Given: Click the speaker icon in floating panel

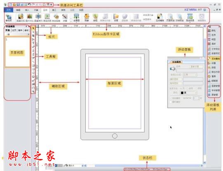Looking at the screenshot, I should (173, 69).
